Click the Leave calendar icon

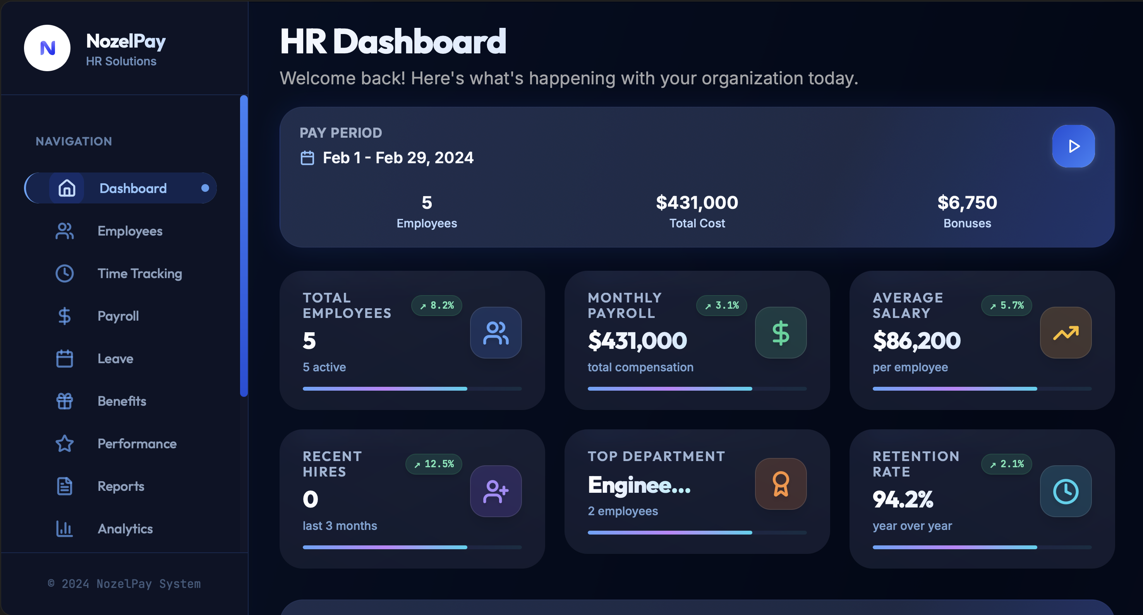(64, 358)
